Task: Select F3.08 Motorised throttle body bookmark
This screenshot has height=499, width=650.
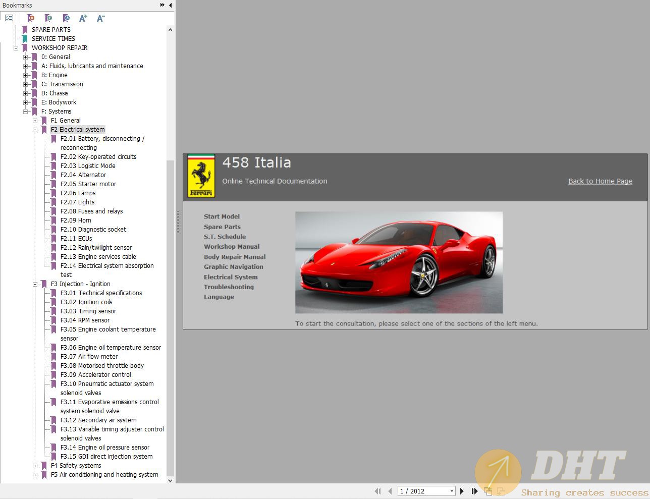Action: (x=102, y=366)
